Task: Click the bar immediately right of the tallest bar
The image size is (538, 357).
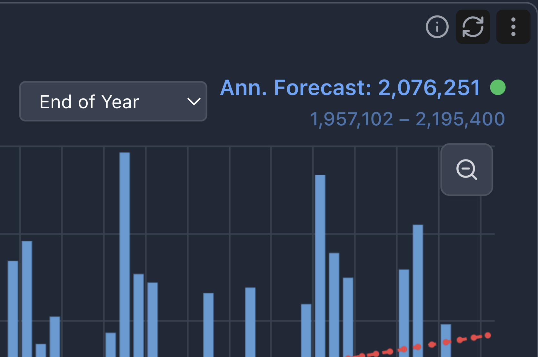Action: point(139,315)
